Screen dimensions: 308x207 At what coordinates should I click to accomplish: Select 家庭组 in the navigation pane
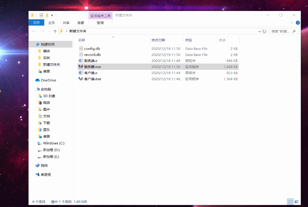pos(46,175)
